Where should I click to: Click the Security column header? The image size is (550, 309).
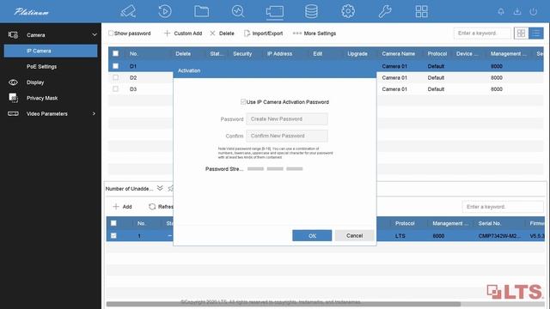point(242,53)
